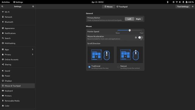Click the top bar volume icon
The height and width of the screenshot is (110, 195).
180,2
